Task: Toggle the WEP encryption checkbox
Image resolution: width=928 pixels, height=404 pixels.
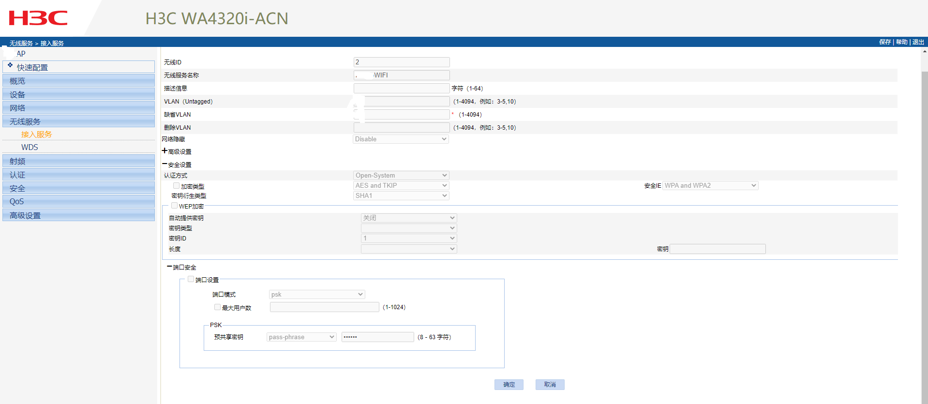Action: tap(174, 206)
